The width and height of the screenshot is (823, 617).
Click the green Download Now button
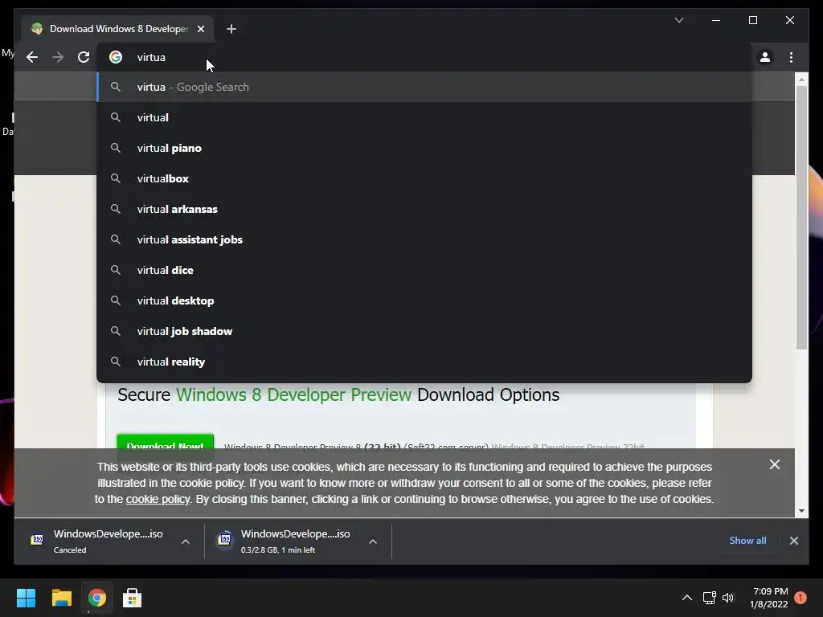point(165,442)
